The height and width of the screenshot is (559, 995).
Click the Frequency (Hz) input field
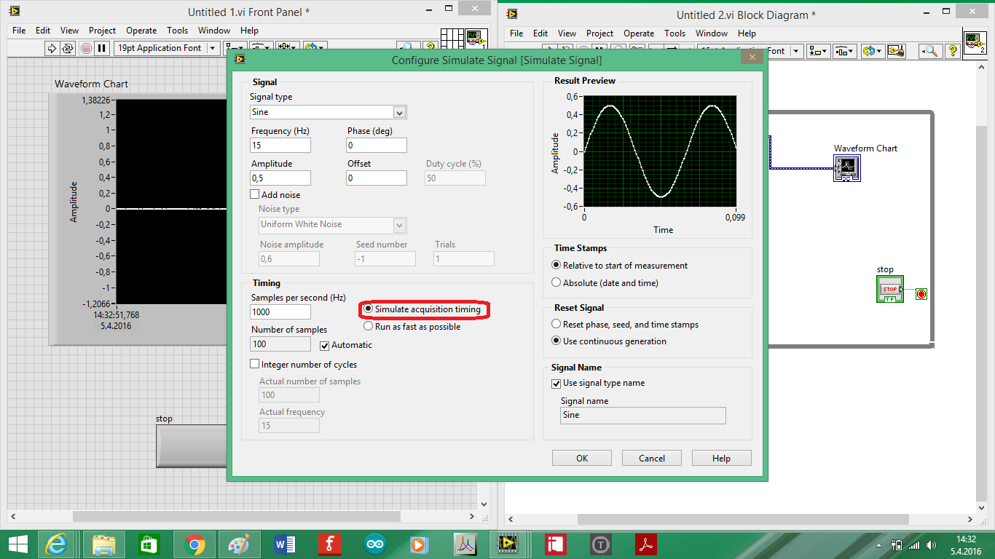click(x=280, y=145)
